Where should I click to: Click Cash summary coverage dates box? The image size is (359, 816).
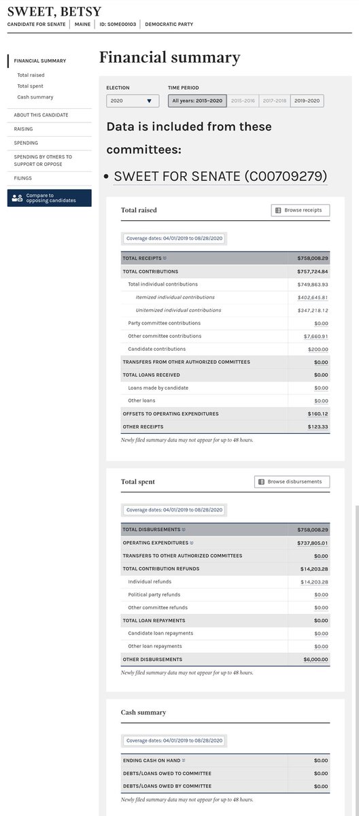click(173, 740)
